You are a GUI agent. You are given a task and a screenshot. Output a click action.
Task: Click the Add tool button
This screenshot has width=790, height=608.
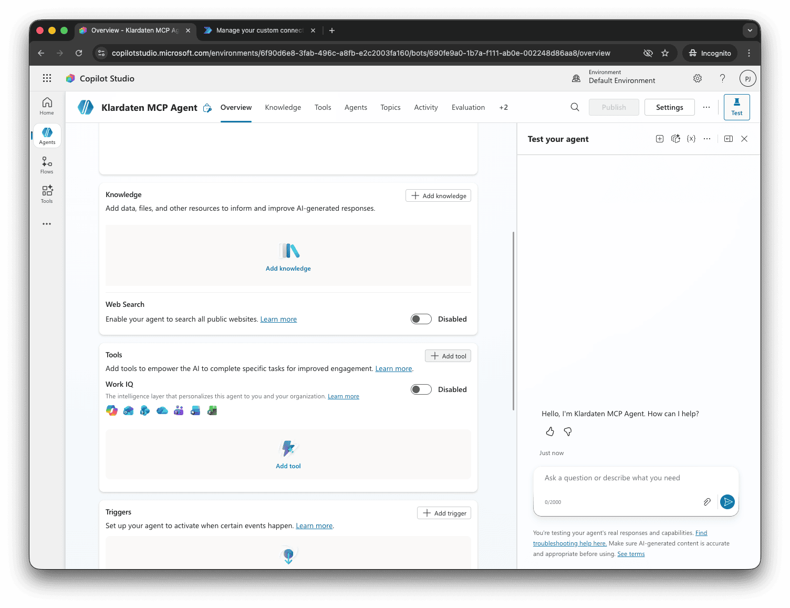pos(448,356)
